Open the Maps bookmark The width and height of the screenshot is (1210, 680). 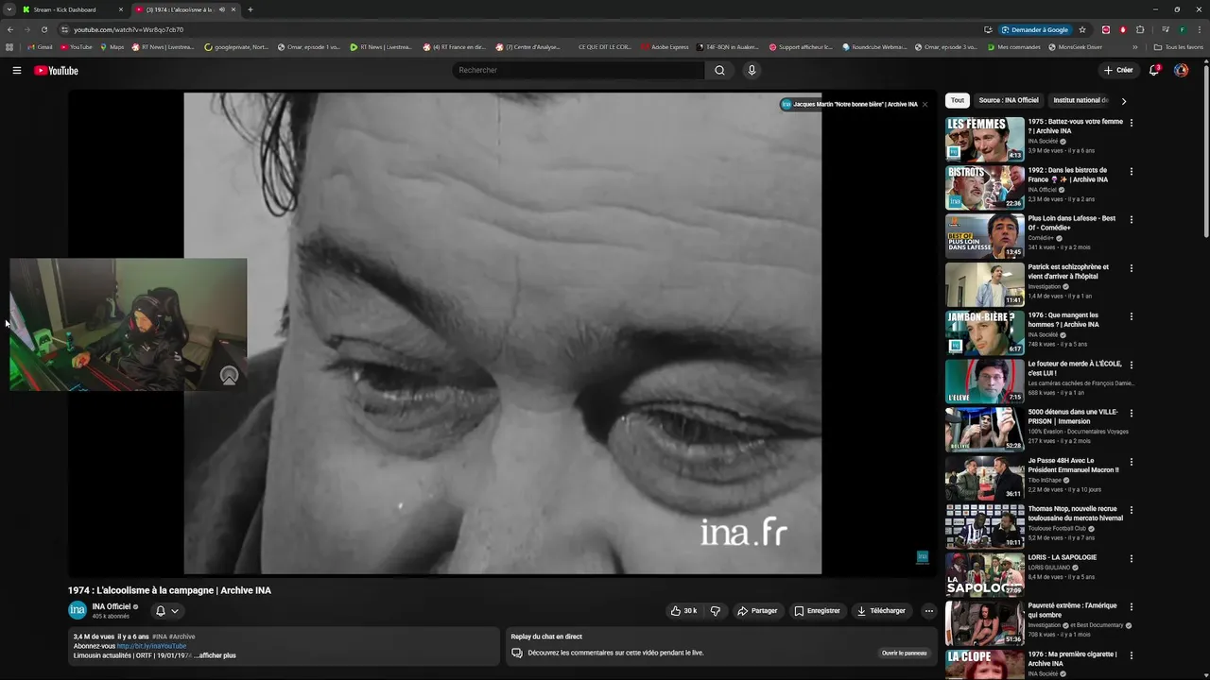112,46
